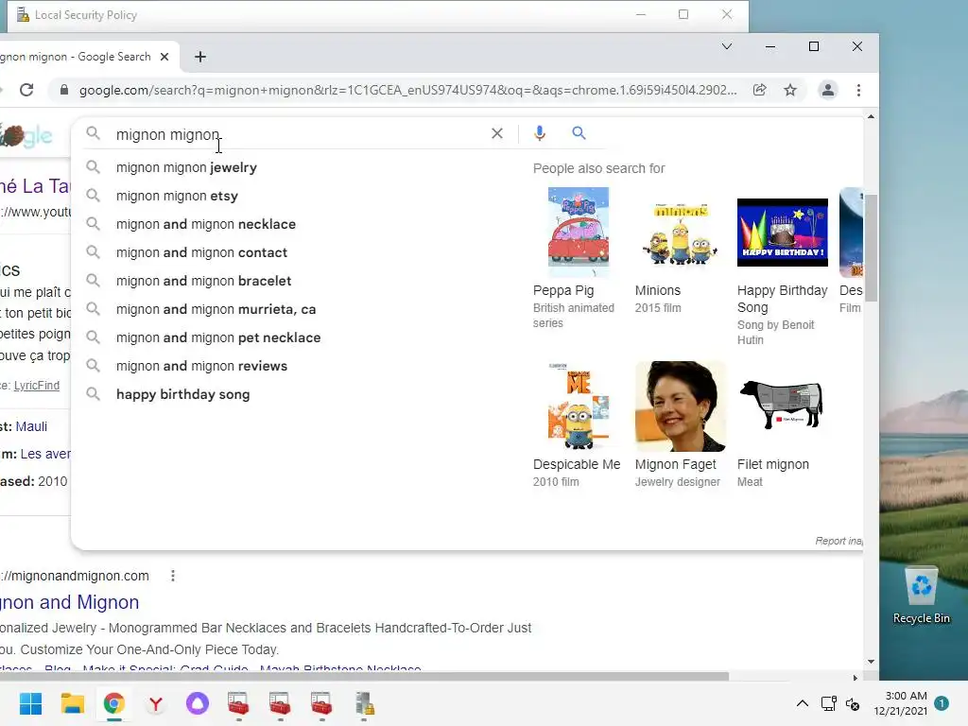Open Chrome tab search chevron
Image resolution: width=968 pixels, height=726 pixels.
727,46
